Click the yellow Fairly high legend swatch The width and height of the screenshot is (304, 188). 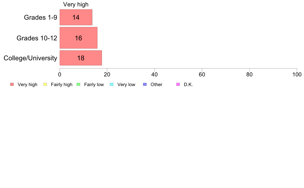point(45,84)
